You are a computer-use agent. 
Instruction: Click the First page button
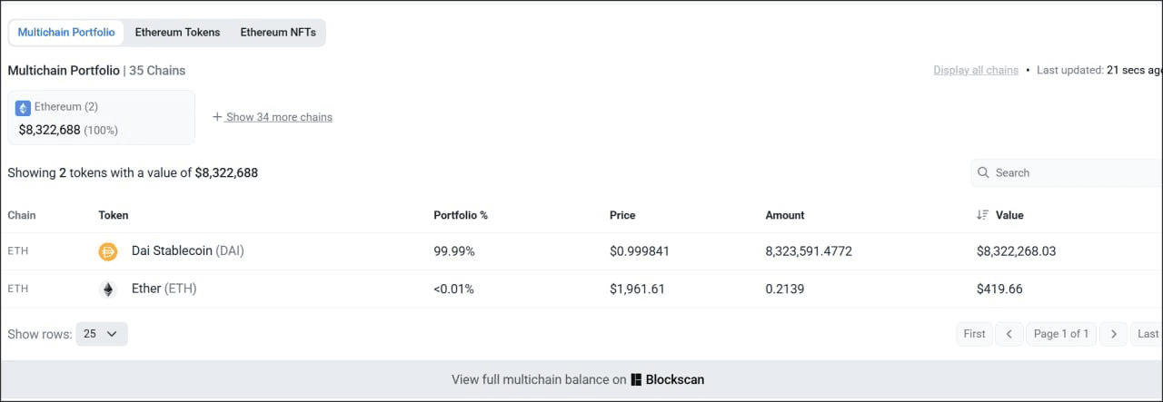(974, 334)
